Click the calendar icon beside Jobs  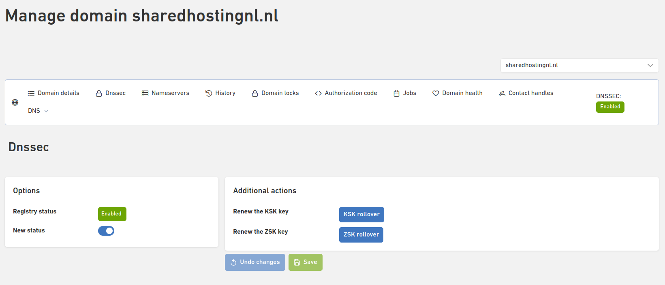(x=397, y=93)
